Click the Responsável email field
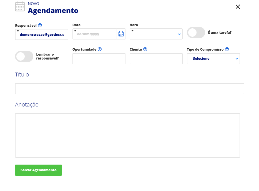 click(x=42, y=35)
